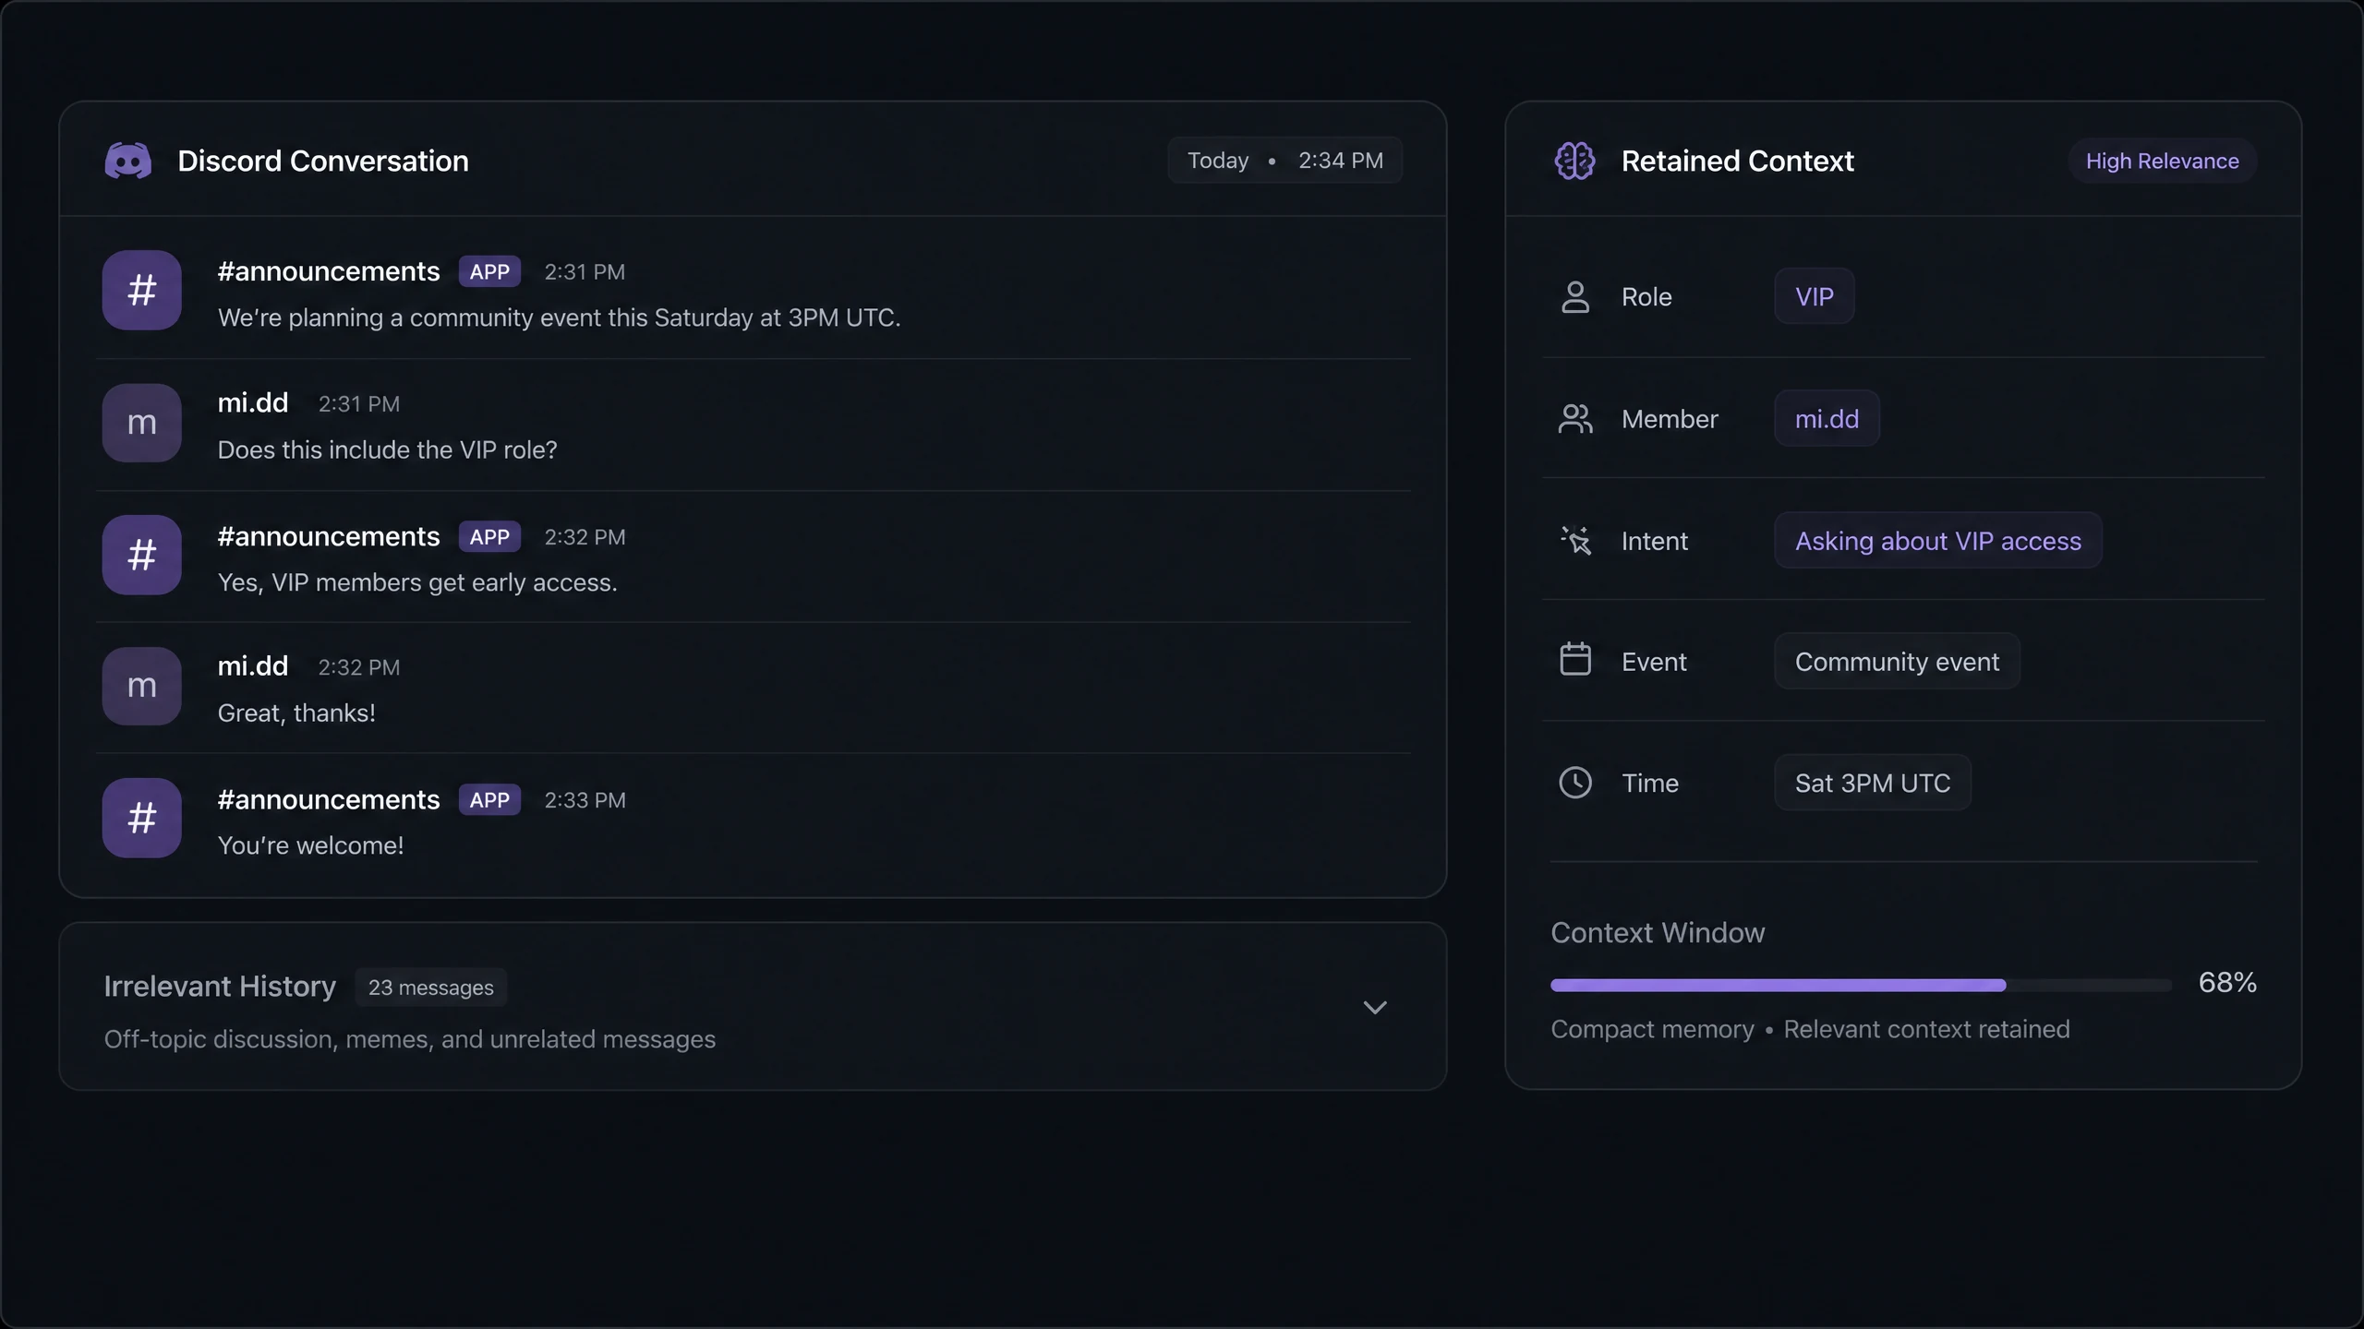The image size is (2364, 1329).
Task: Click the 'Context Window' label
Action: pos(1658,932)
